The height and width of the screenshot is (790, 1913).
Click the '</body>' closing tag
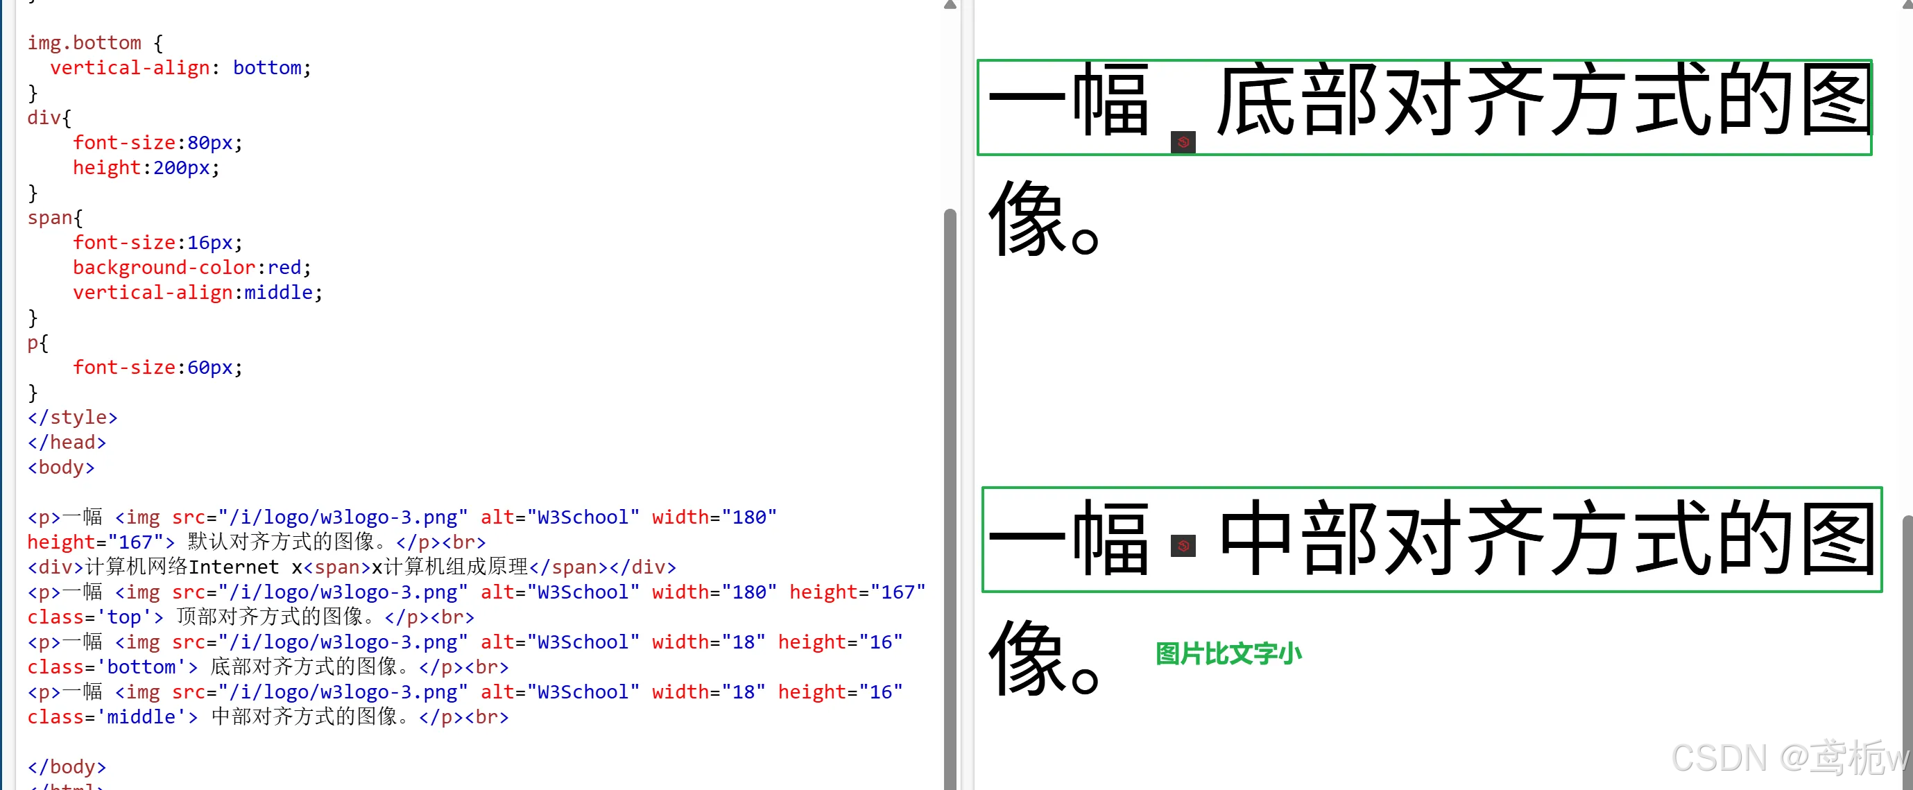coord(67,766)
